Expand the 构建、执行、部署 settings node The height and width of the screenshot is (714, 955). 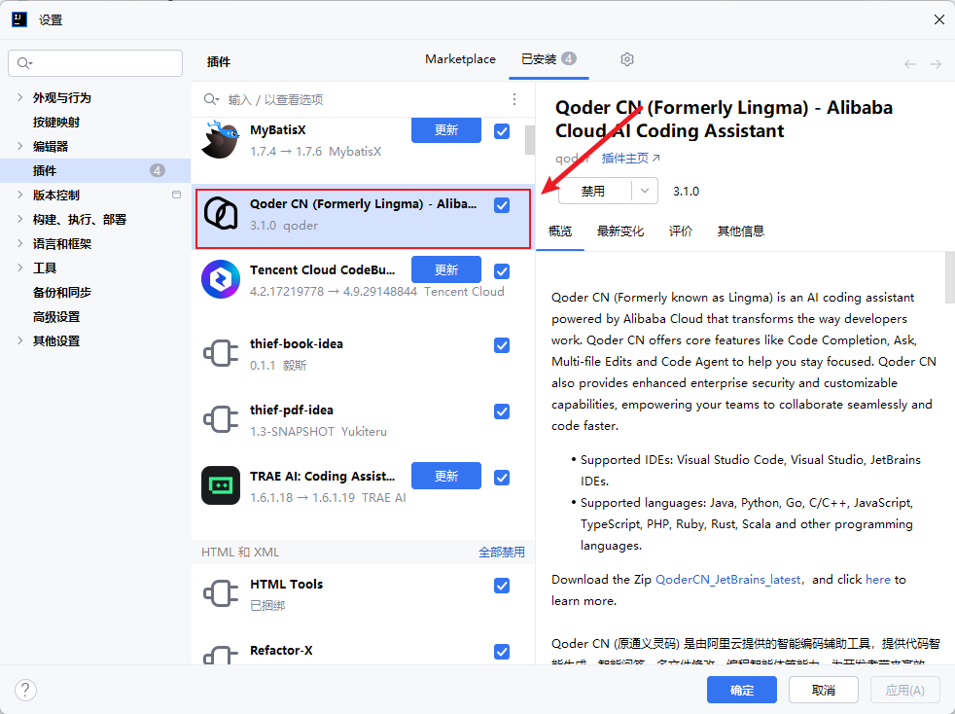click(x=19, y=219)
